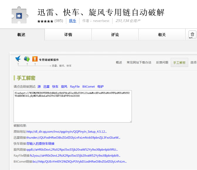This screenshot has width=197, height=170.
Task: Select 概述 in plugin navigation
Action: click(x=119, y=62)
